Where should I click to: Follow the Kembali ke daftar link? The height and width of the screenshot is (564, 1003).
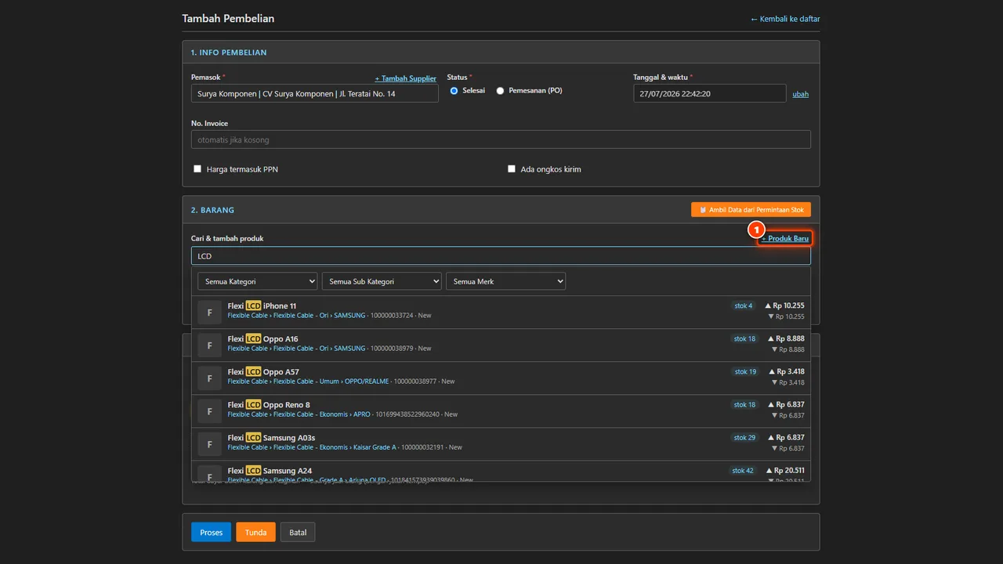coord(785,19)
